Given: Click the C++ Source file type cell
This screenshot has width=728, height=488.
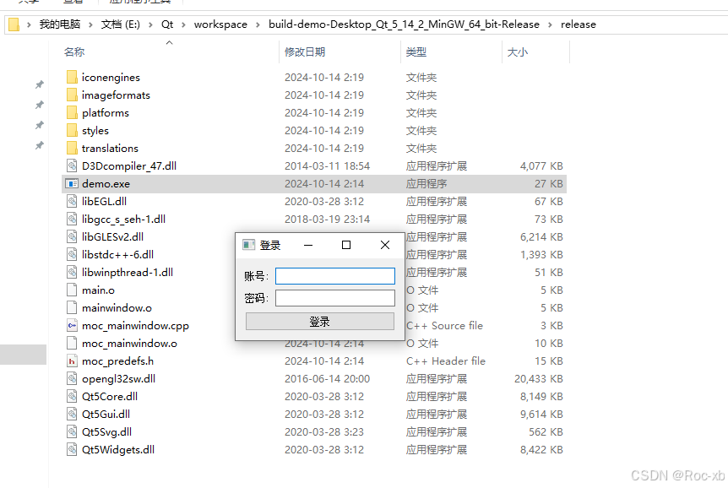Looking at the screenshot, I should point(445,326).
